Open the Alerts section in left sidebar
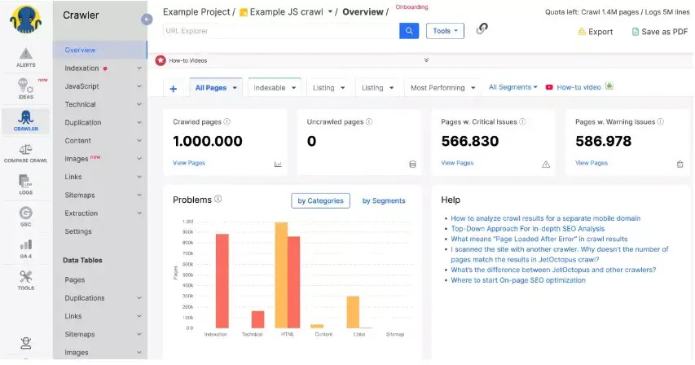Screen dimensions: 695x365 pyautogui.click(x=25, y=58)
